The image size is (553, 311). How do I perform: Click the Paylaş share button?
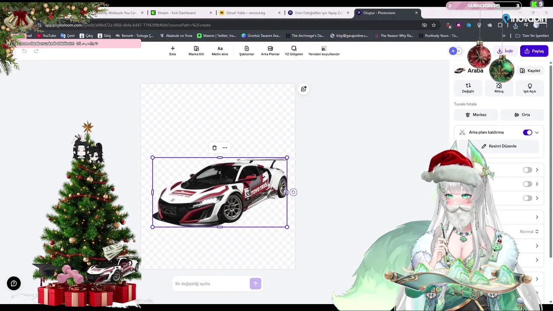point(534,51)
